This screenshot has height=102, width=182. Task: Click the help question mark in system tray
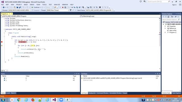point(143,100)
